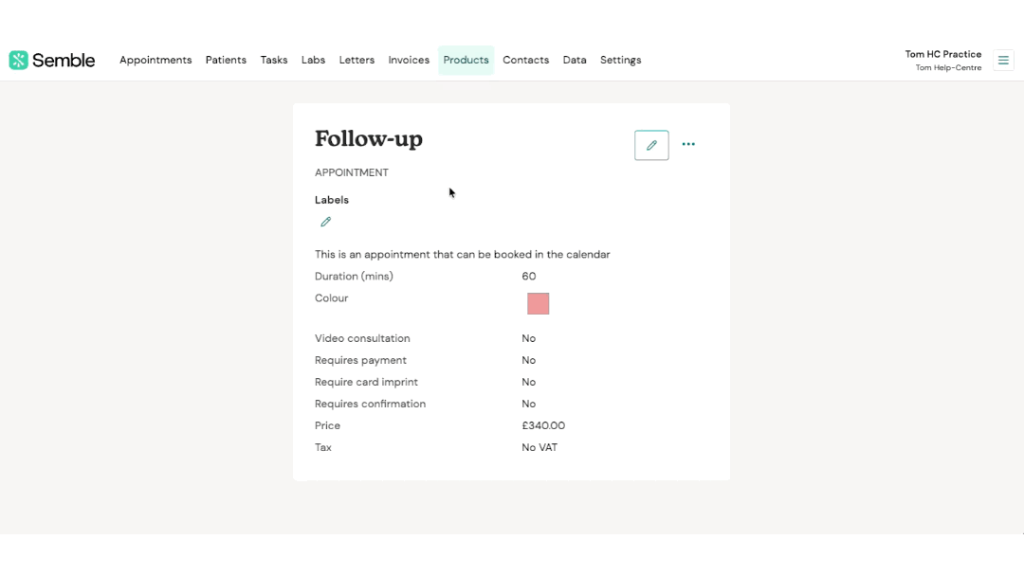
Task: Click the Semble wordmark text
Action: pyautogui.click(x=64, y=61)
